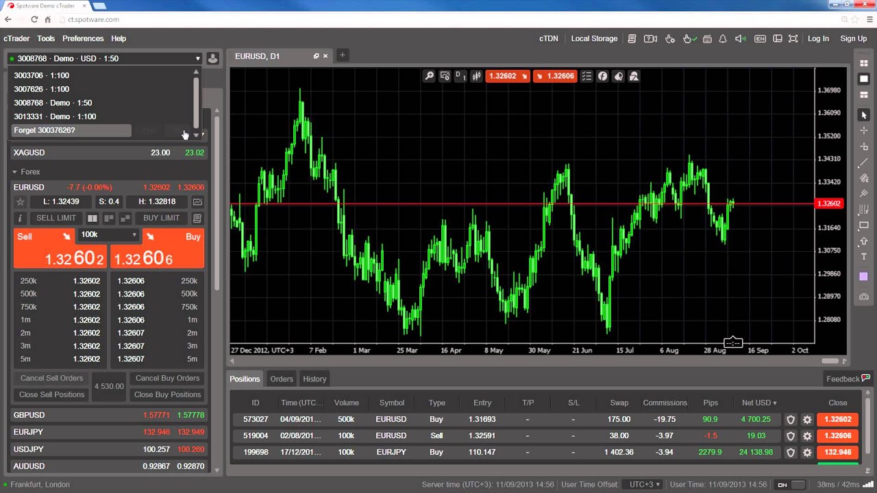Change language with the EN icon
This screenshot has width=877, height=493.
coord(760,39)
